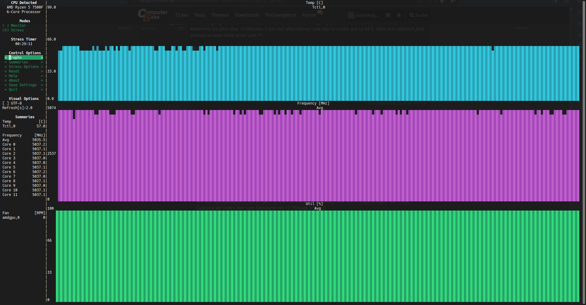This screenshot has width=586, height=305.
Task: Click Save Settings in control options
Action: 24,85
